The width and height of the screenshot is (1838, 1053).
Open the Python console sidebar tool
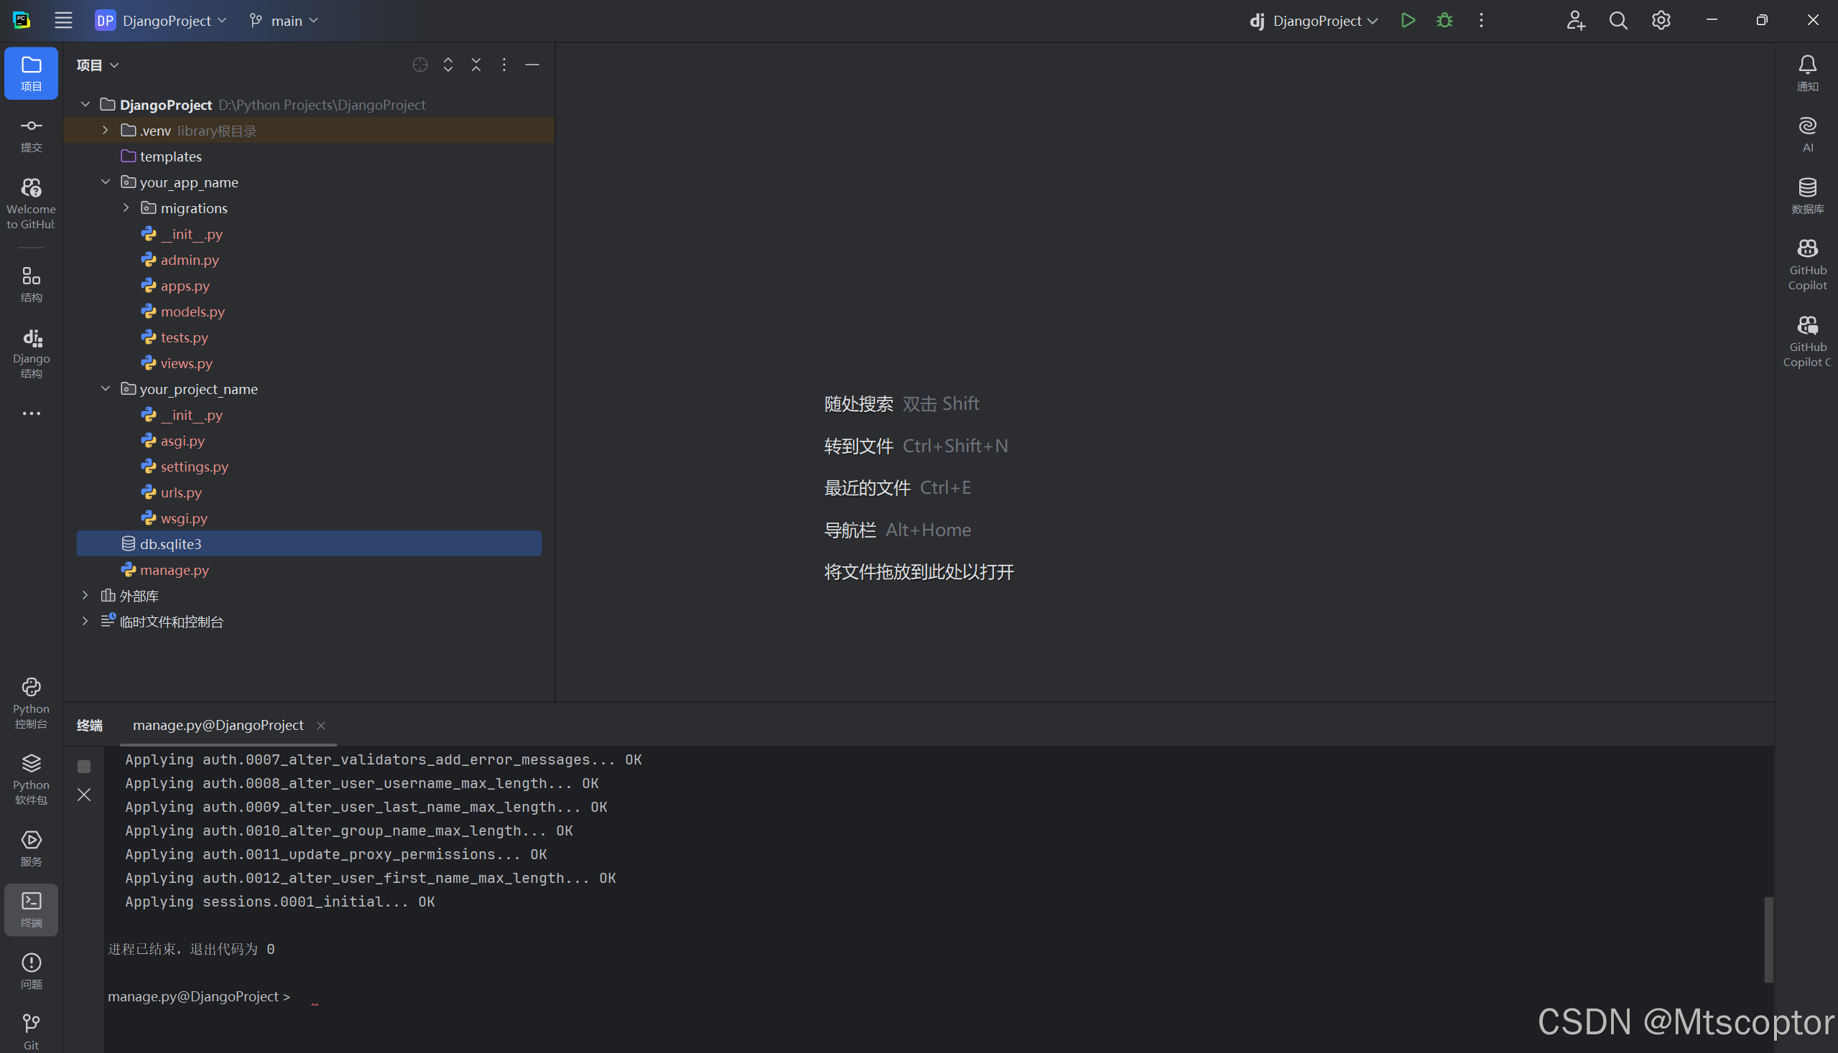click(x=31, y=703)
